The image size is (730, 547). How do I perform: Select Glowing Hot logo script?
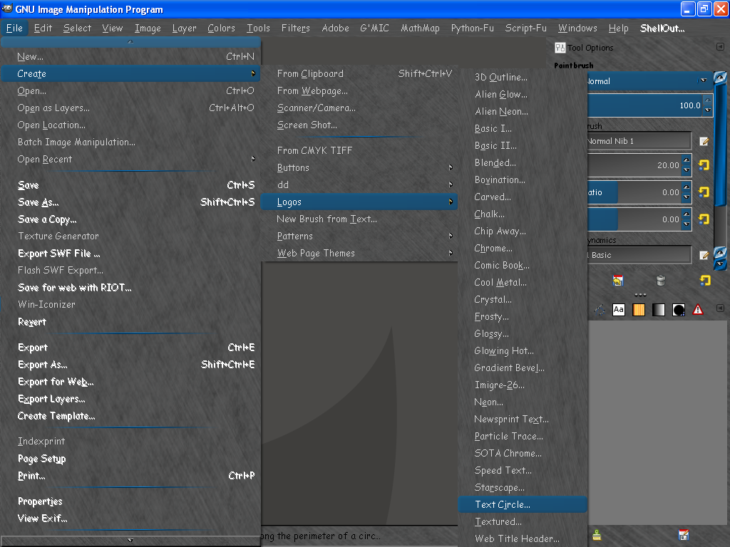point(523,350)
